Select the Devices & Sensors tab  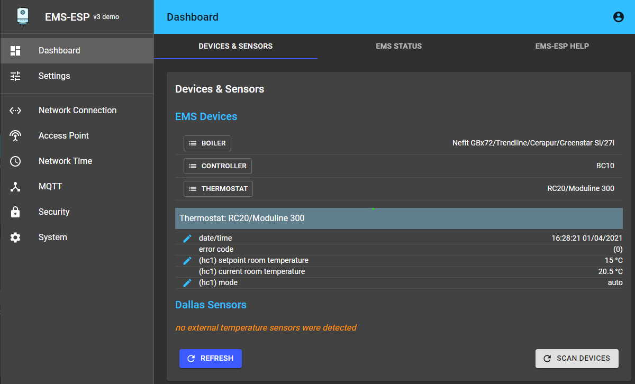coord(235,46)
